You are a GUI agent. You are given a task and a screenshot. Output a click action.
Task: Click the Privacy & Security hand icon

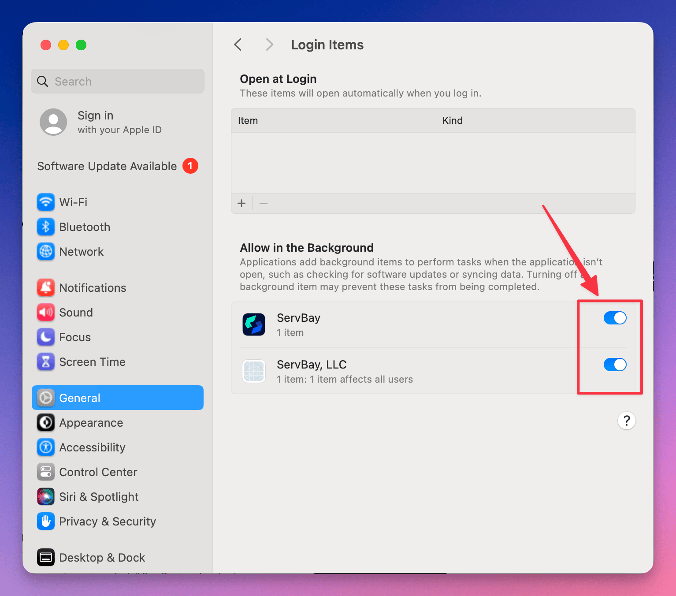[46, 521]
